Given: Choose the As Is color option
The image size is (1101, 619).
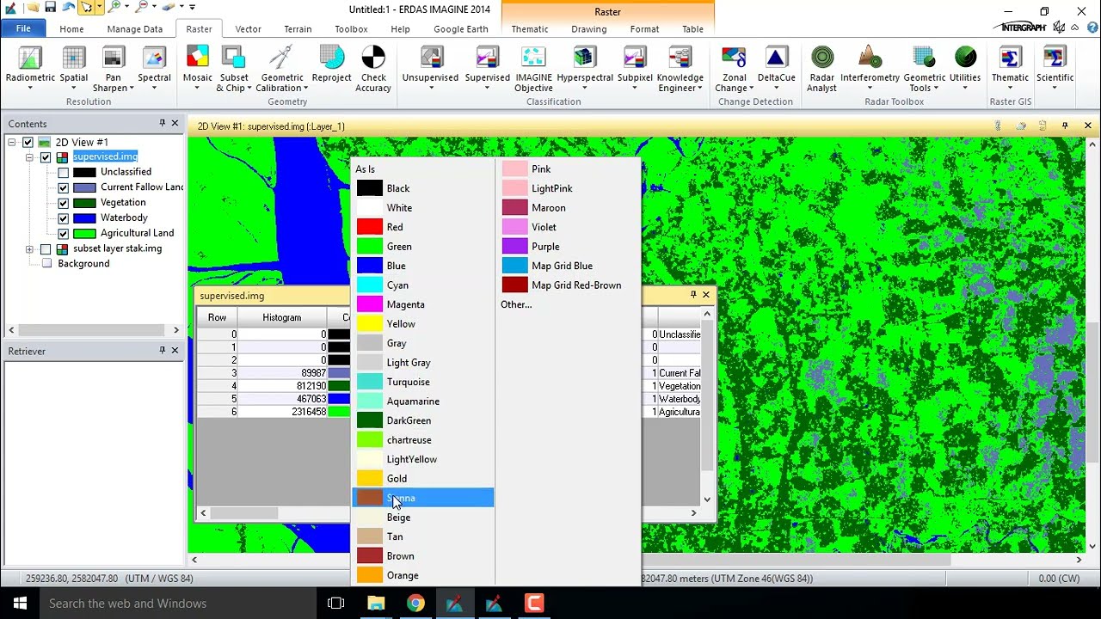Looking at the screenshot, I should click(365, 169).
